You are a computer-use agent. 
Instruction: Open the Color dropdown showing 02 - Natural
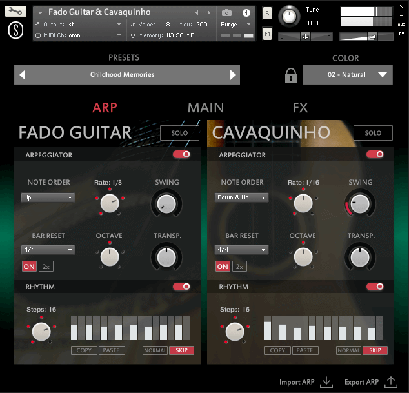(x=348, y=75)
